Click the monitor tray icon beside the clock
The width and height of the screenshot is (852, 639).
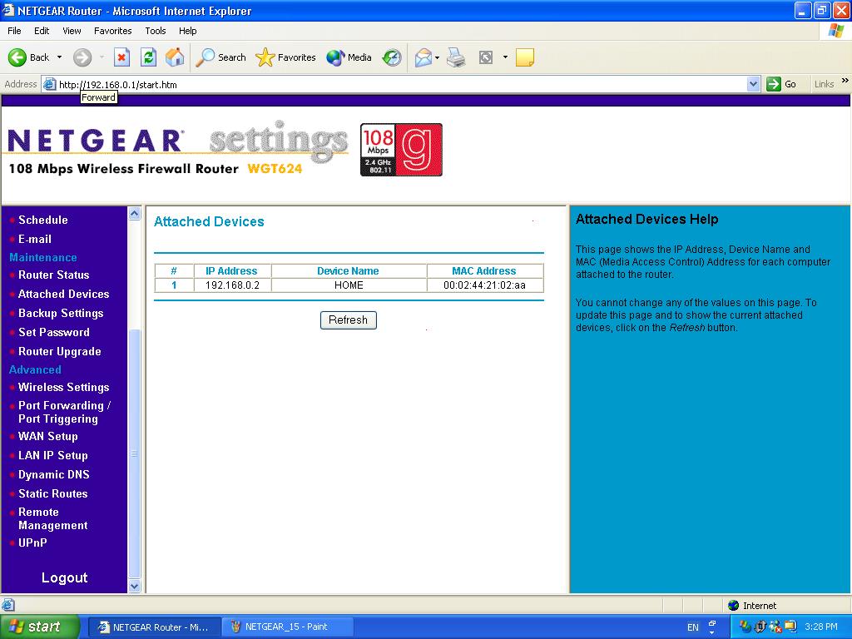coord(790,627)
